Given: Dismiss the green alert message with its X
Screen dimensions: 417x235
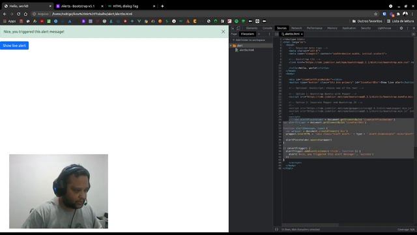Looking at the screenshot, I should pyautogui.click(x=223, y=31).
